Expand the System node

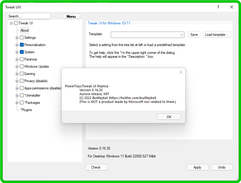point(17,52)
